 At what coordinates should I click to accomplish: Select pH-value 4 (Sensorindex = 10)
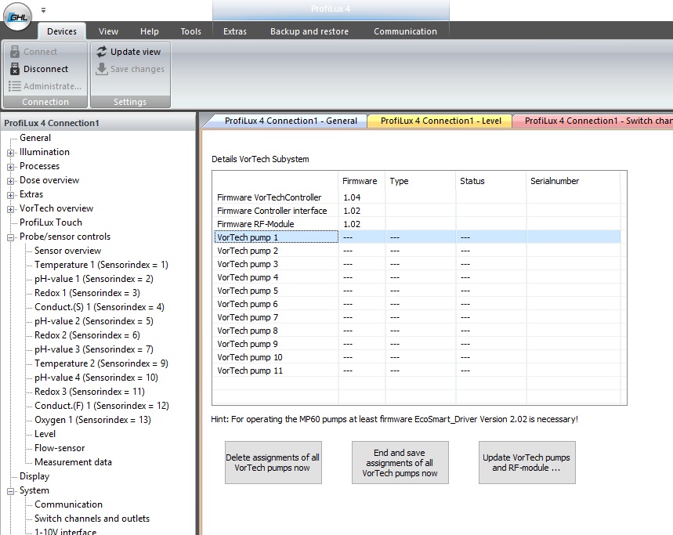[96, 378]
